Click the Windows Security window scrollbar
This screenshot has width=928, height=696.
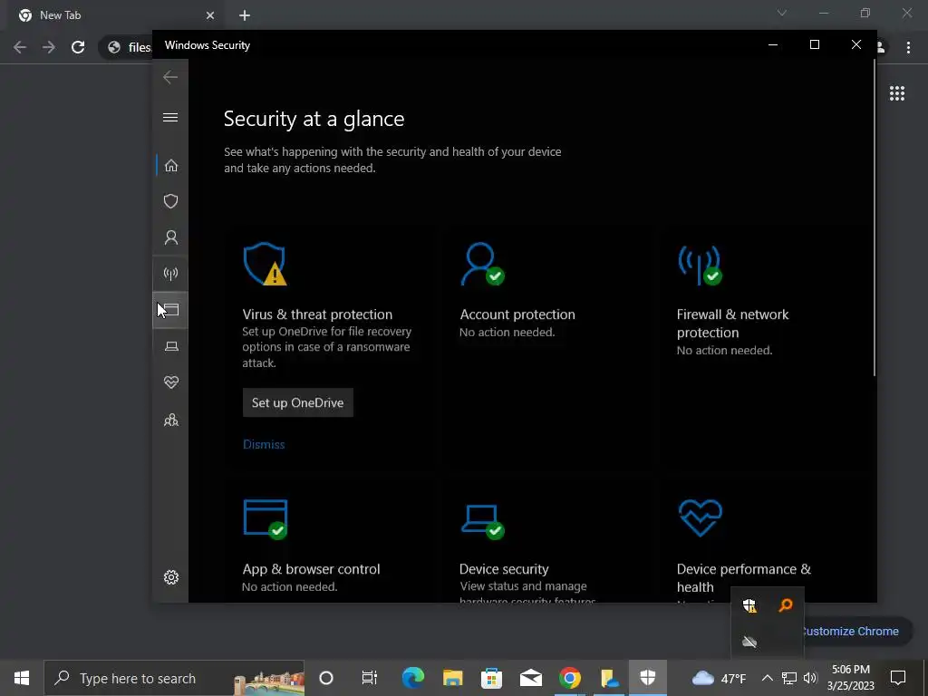pyautogui.click(x=875, y=217)
